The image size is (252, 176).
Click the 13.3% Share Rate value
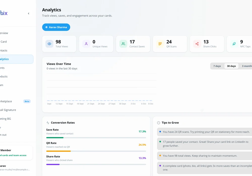[142, 158]
